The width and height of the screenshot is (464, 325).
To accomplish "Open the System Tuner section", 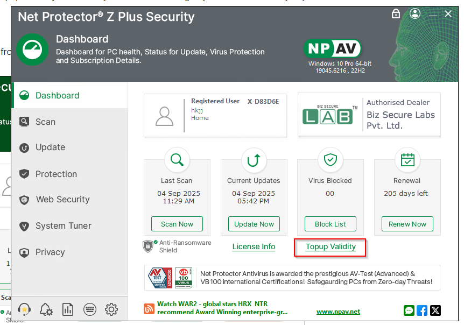I will (x=63, y=226).
